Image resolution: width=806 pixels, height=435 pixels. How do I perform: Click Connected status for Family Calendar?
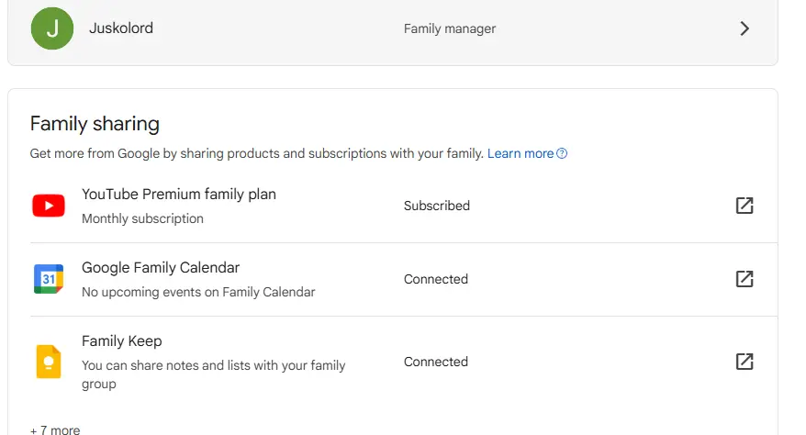coord(435,279)
